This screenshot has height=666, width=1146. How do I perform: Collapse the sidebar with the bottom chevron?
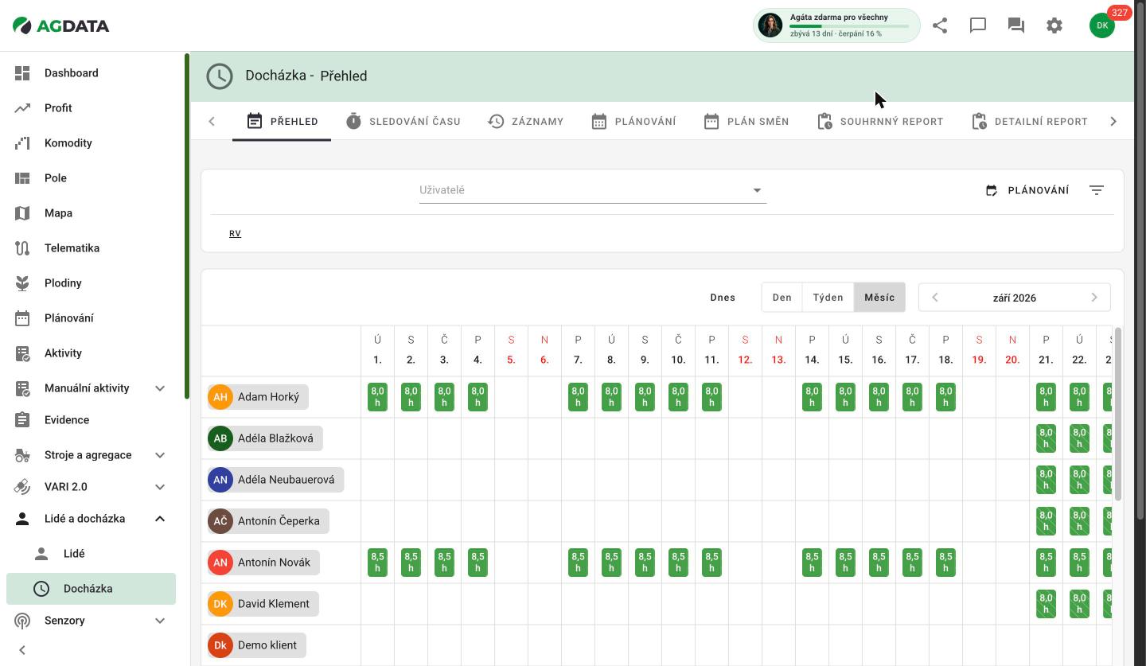point(22,650)
